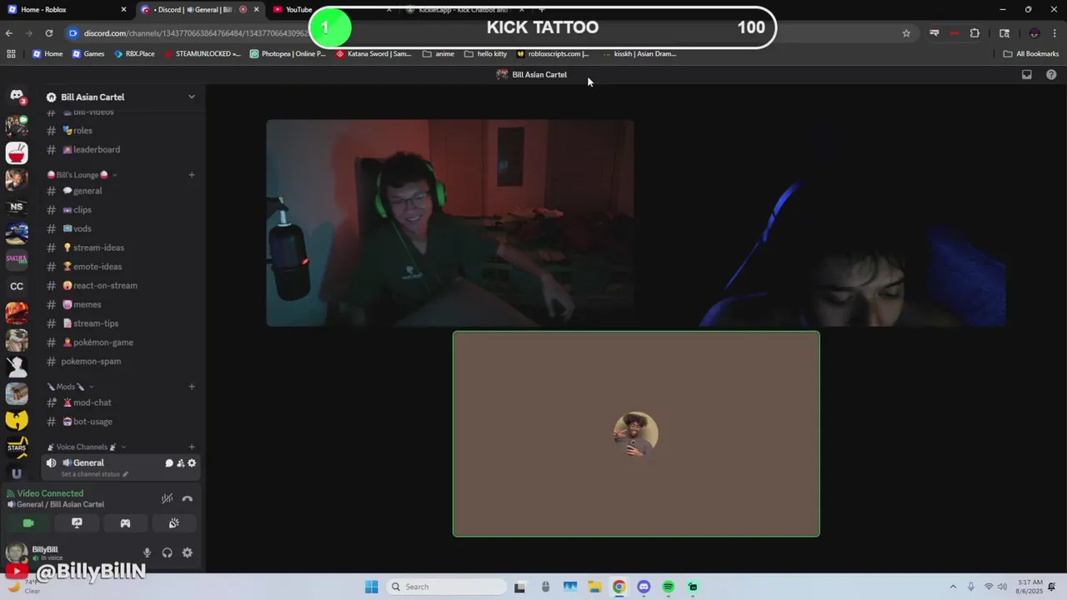Open Discord help question mark icon

(x=1051, y=74)
